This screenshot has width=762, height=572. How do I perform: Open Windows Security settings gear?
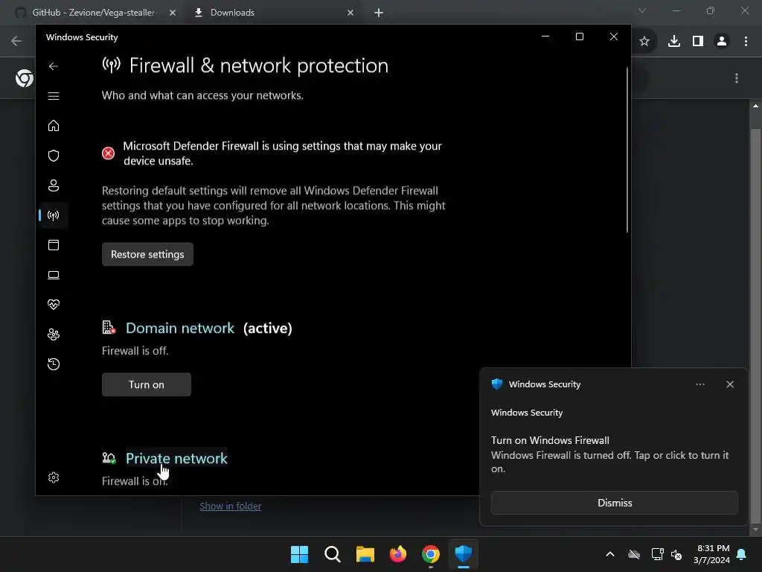coord(54,477)
